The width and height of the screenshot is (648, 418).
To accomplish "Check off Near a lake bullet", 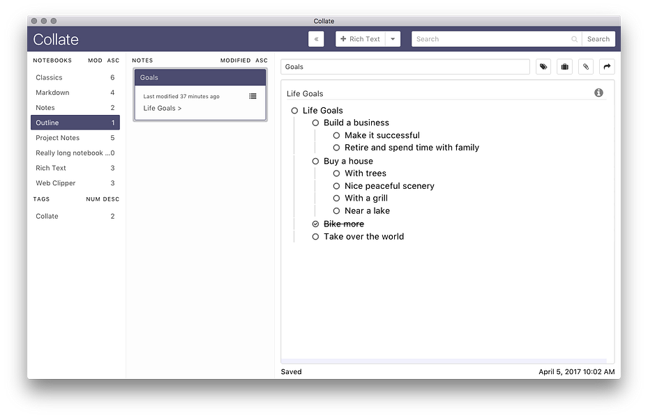I will 336,211.
